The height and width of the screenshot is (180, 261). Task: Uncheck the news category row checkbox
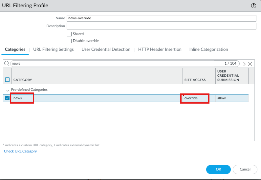coord(8,98)
